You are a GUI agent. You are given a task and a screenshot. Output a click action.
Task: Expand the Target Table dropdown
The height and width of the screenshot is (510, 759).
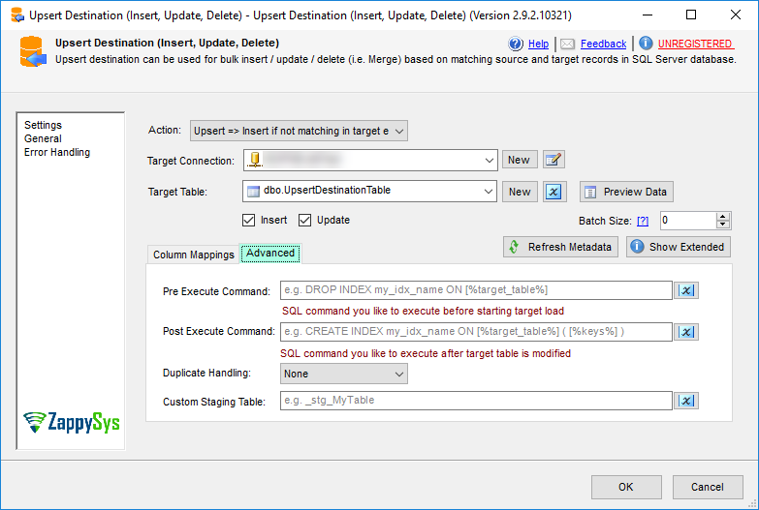(x=488, y=192)
